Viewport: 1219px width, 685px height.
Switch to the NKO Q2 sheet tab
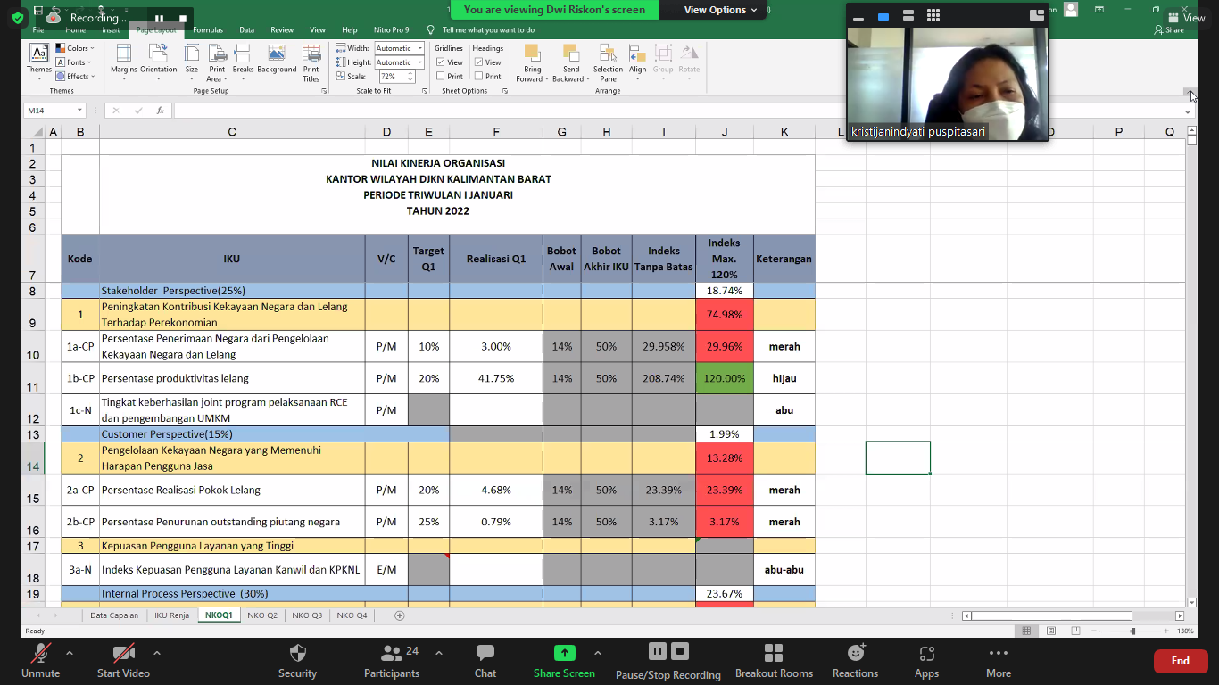point(262,615)
